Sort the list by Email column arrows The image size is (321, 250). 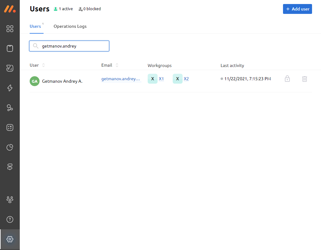[x=117, y=65]
